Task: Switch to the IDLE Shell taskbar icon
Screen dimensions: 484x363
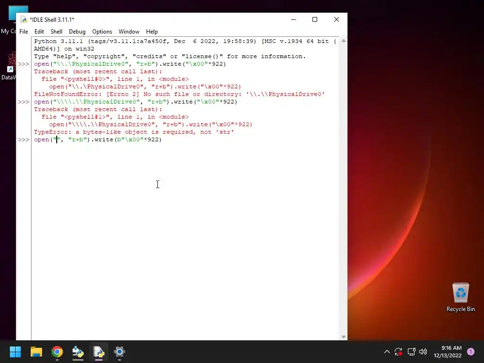Action: tap(99, 352)
